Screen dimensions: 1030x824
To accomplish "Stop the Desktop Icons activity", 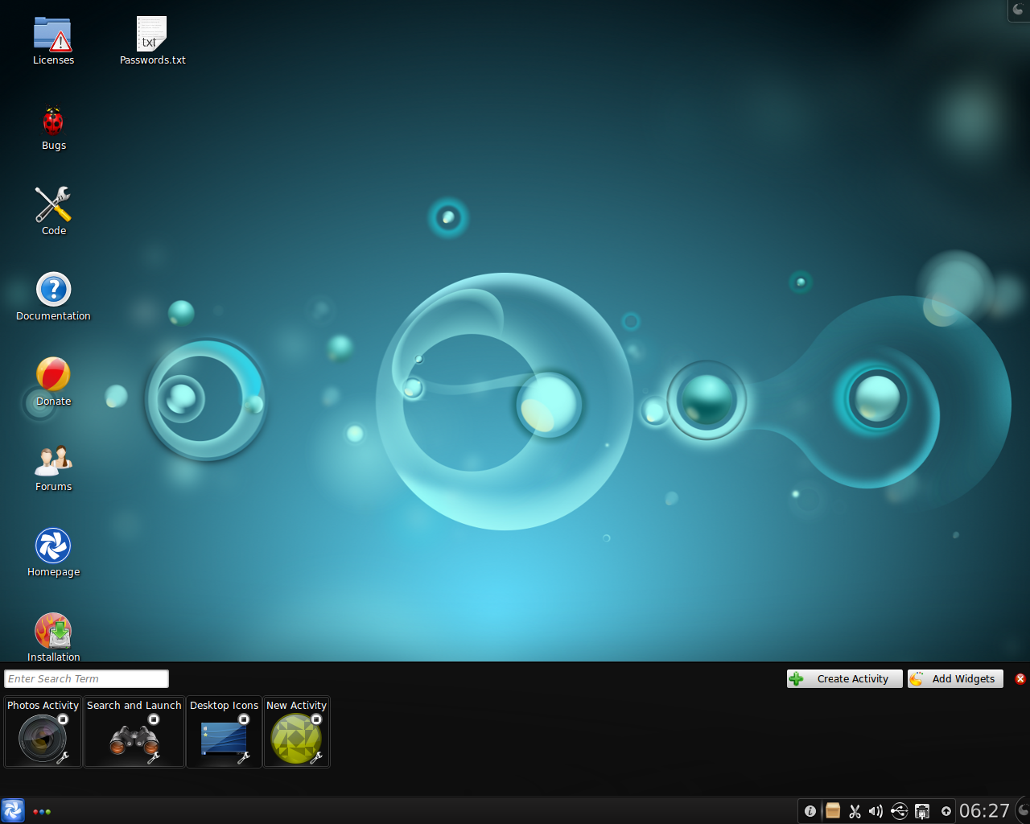I will click(244, 719).
